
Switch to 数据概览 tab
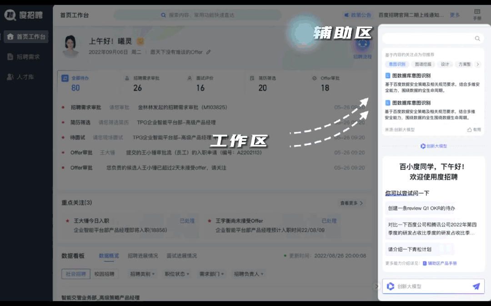(109, 256)
